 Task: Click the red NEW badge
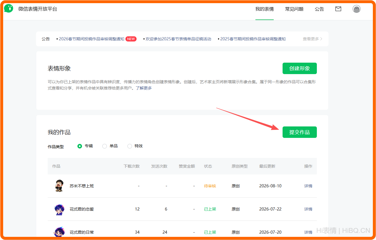[131, 39]
